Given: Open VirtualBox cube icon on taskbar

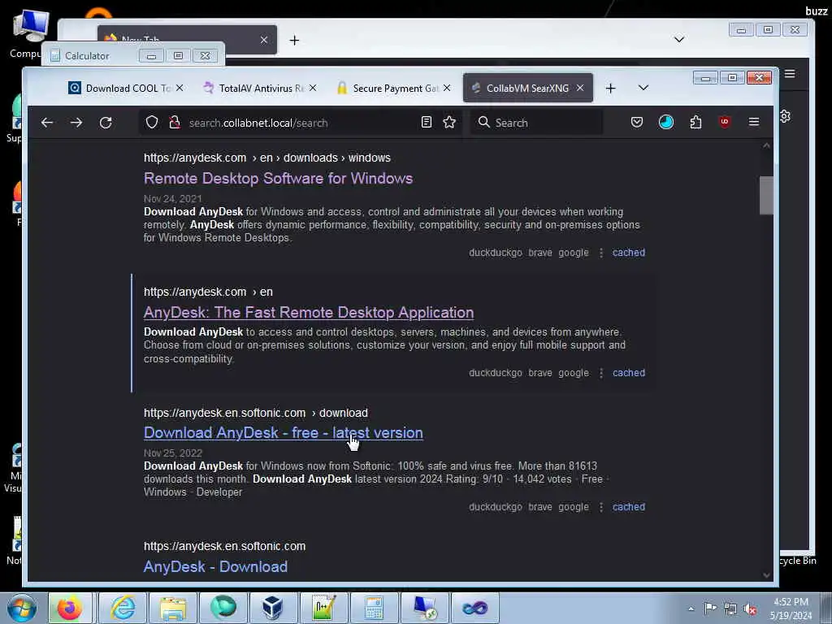Looking at the screenshot, I should [273, 608].
